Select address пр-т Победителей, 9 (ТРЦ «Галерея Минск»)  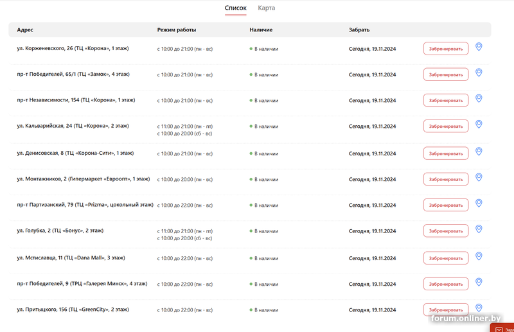click(x=82, y=284)
